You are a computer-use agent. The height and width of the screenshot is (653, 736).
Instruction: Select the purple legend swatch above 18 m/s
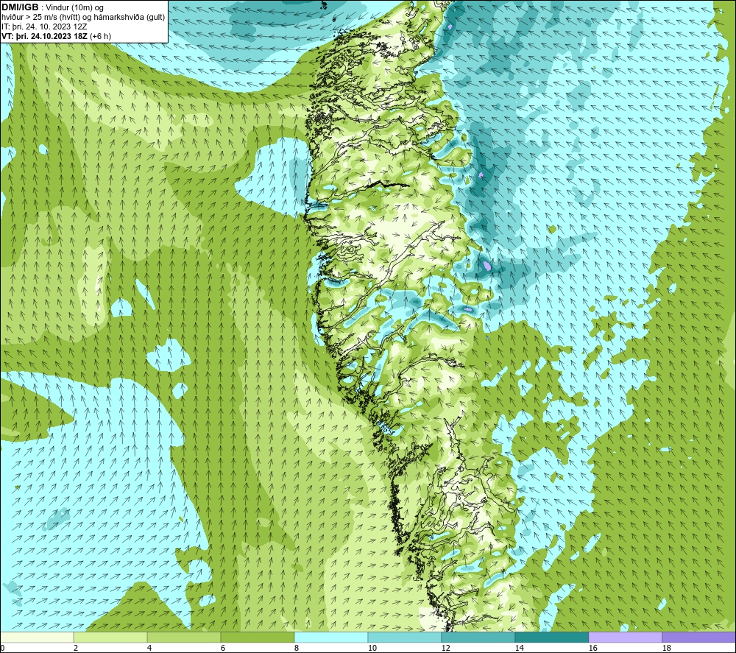pos(698,637)
